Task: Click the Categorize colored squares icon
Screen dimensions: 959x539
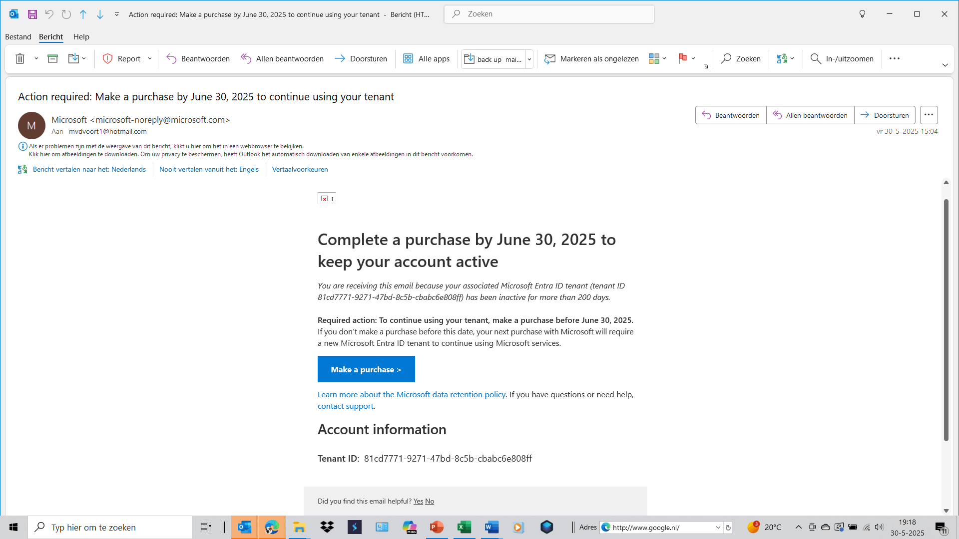Action: tap(654, 58)
